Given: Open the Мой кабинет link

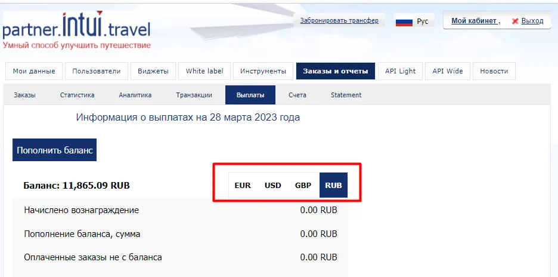Looking at the screenshot, I should point(474,20).
